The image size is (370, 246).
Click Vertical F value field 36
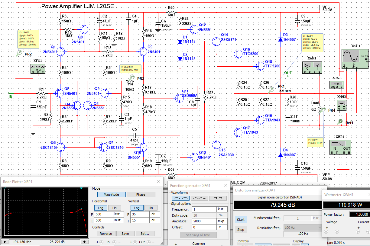point(139,214)
